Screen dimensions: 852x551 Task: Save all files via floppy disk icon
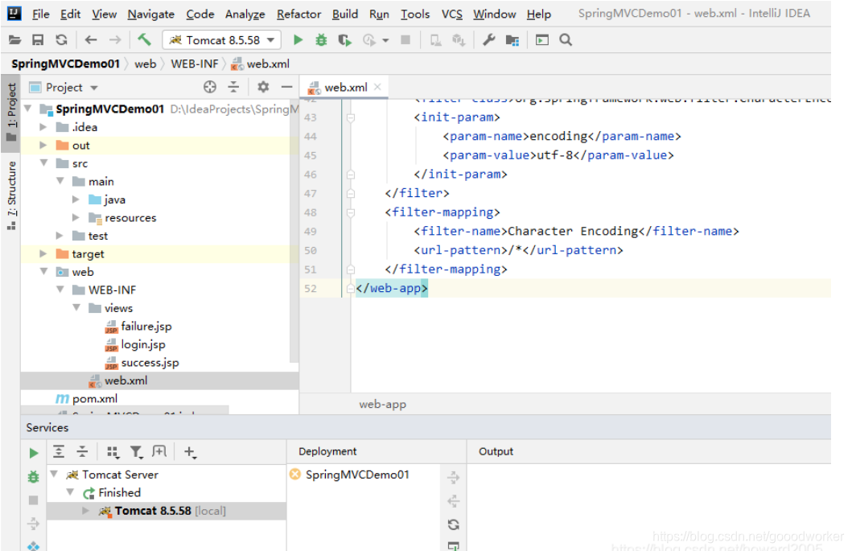click(x=38, y=39)
